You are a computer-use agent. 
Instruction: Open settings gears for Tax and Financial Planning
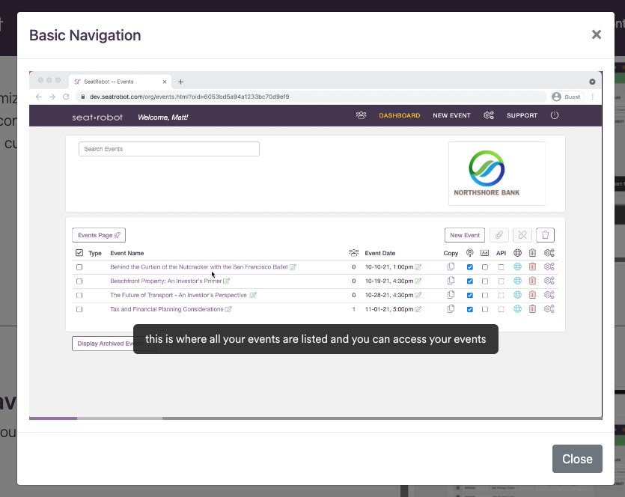tap(549, 309)
